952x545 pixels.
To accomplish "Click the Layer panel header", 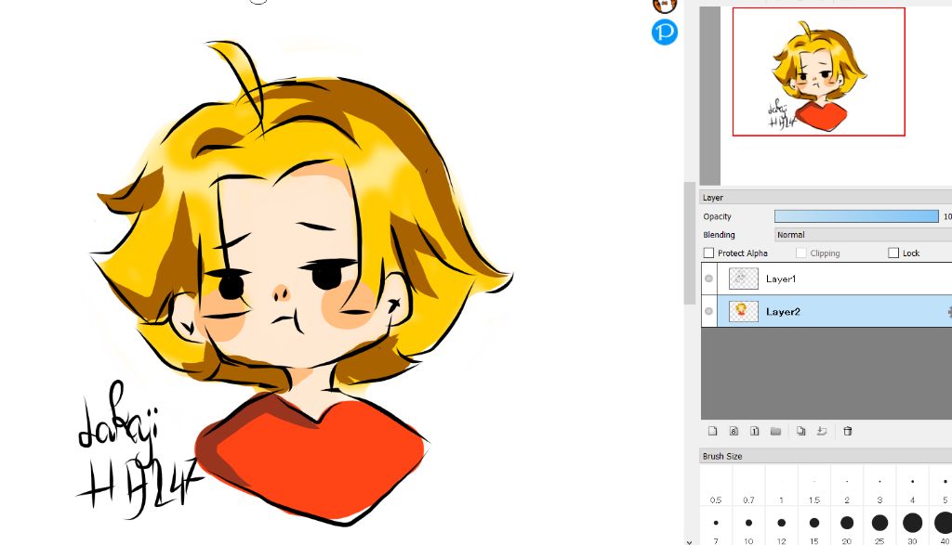I will [826, 198].
